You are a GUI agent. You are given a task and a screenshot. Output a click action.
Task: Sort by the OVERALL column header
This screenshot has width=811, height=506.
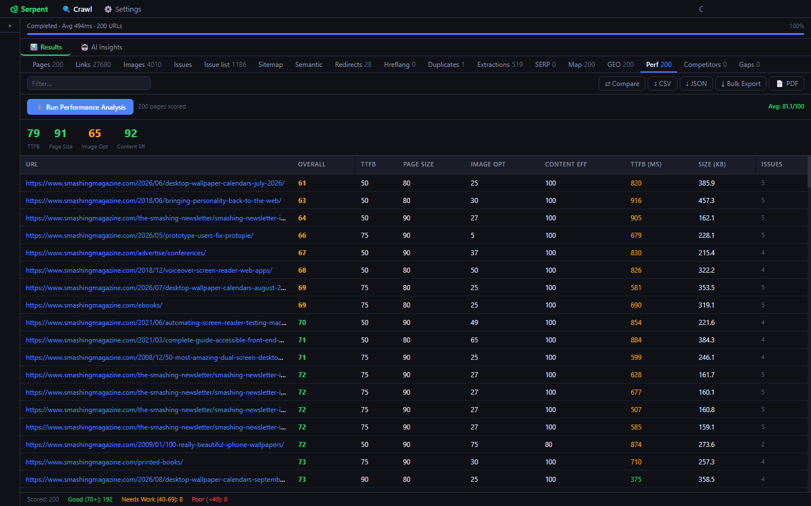pos(311,165)
